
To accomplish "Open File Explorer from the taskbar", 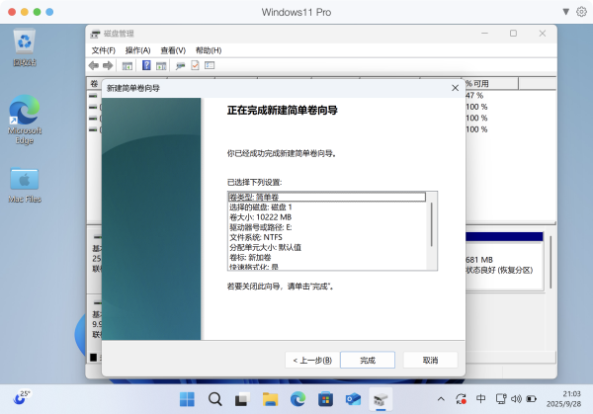I will pos(270,399).
